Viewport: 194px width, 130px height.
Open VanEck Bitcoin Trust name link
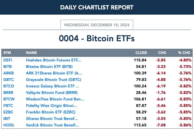tap(52, 125)
